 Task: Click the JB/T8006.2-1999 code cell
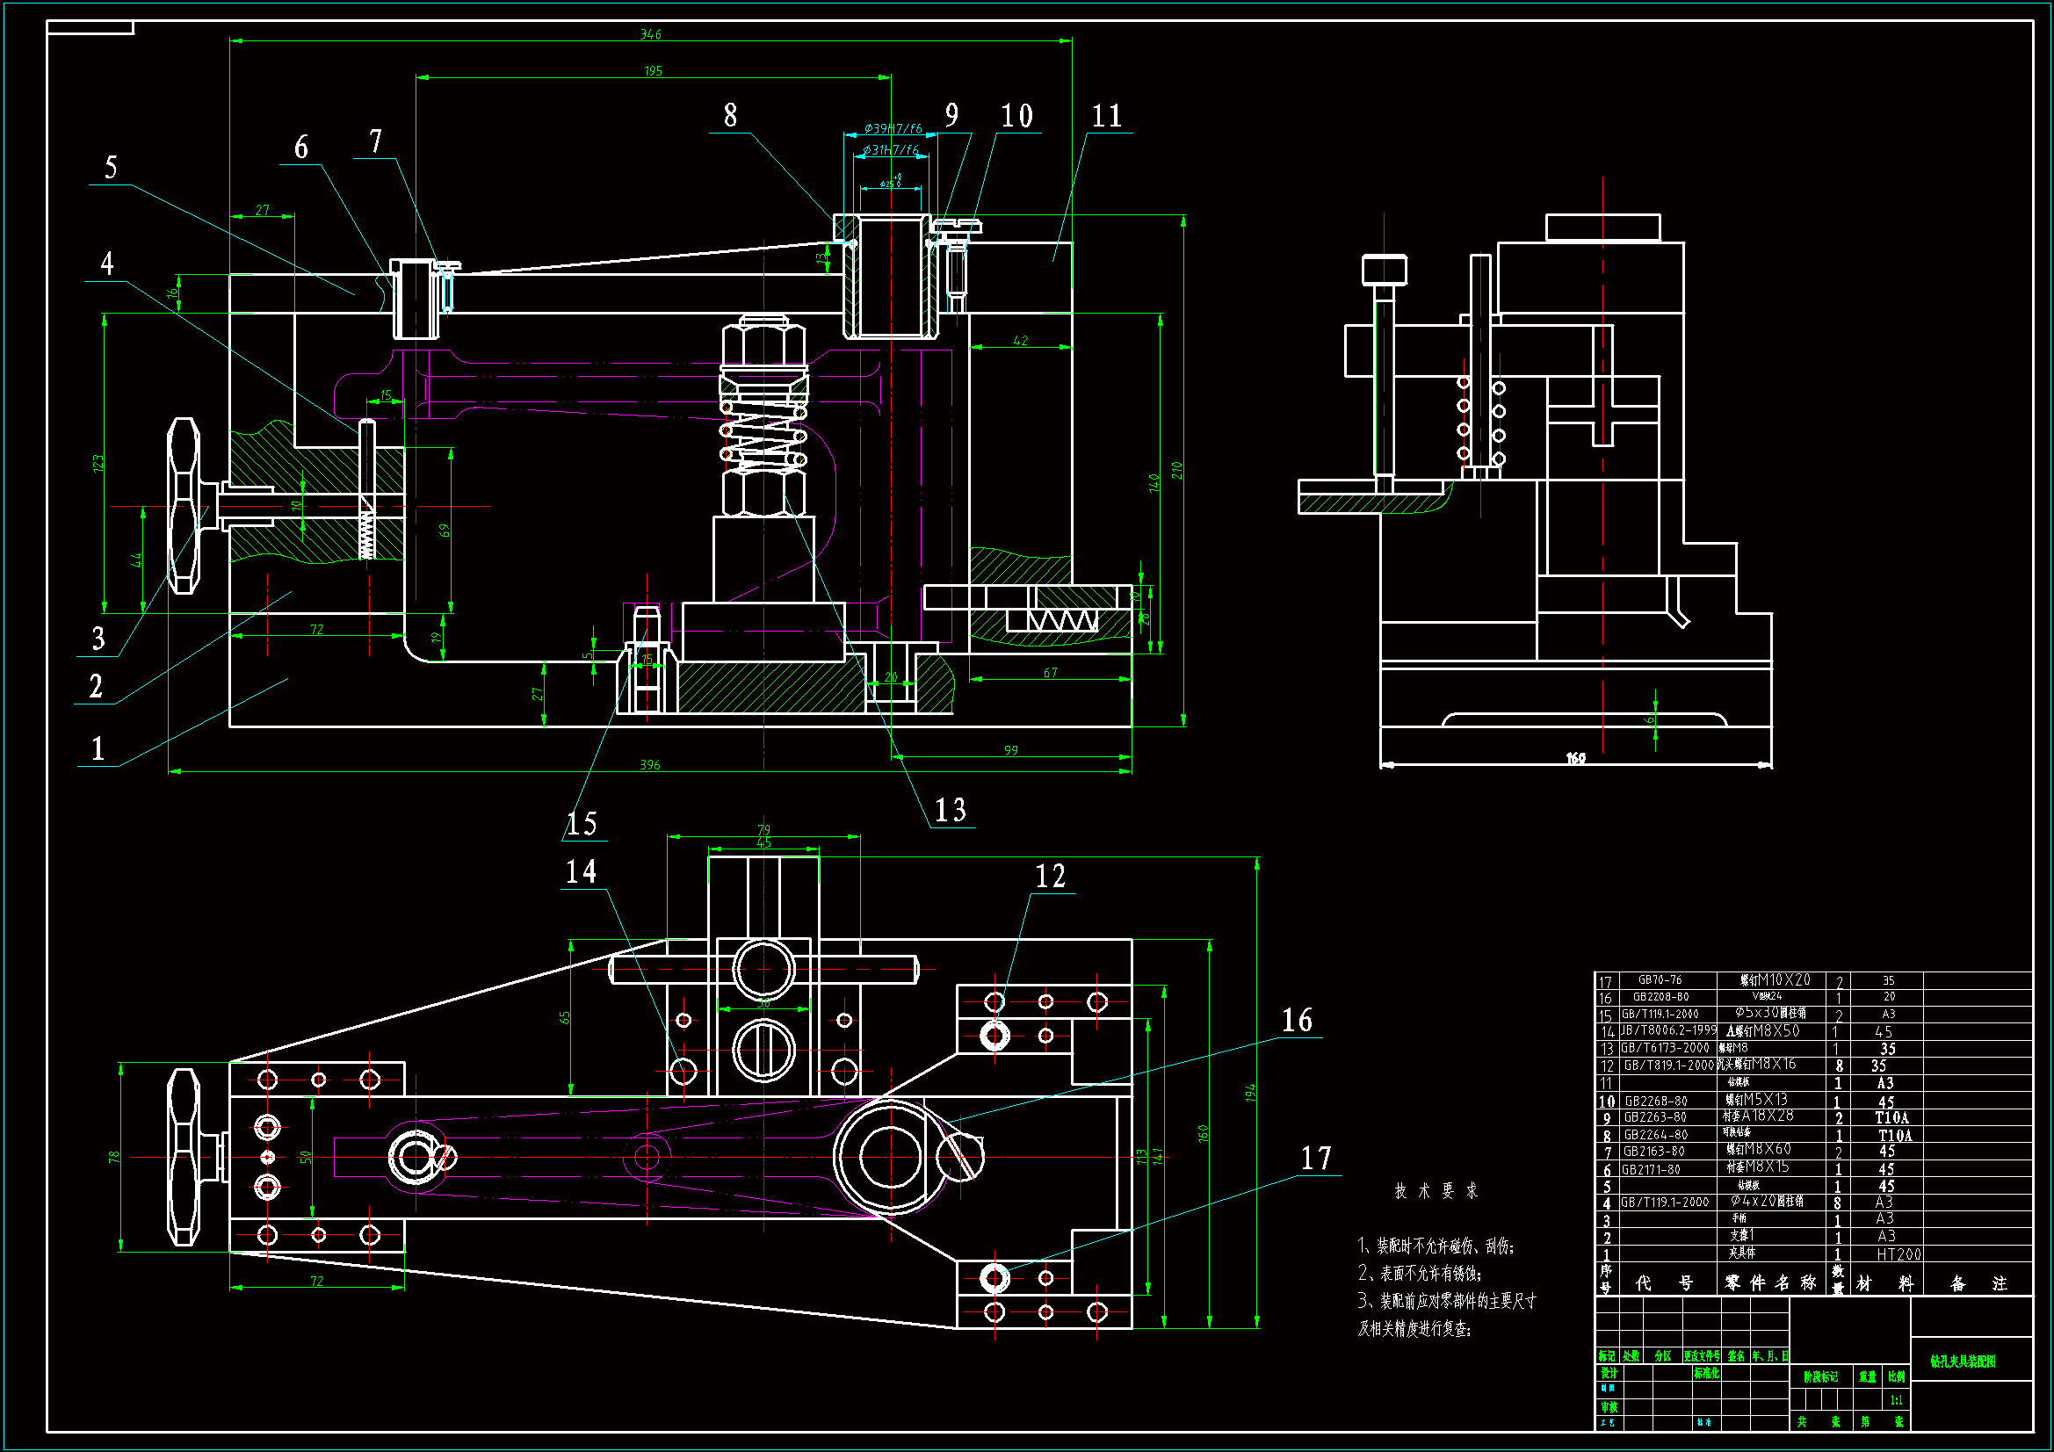(1668, 1030)
